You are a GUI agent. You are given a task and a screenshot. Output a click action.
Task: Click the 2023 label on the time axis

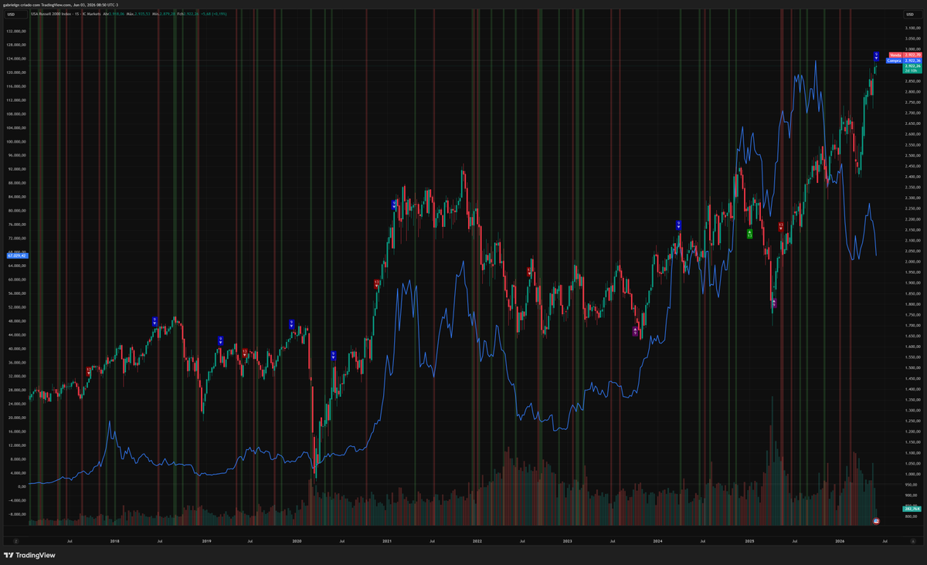[567, 541]
